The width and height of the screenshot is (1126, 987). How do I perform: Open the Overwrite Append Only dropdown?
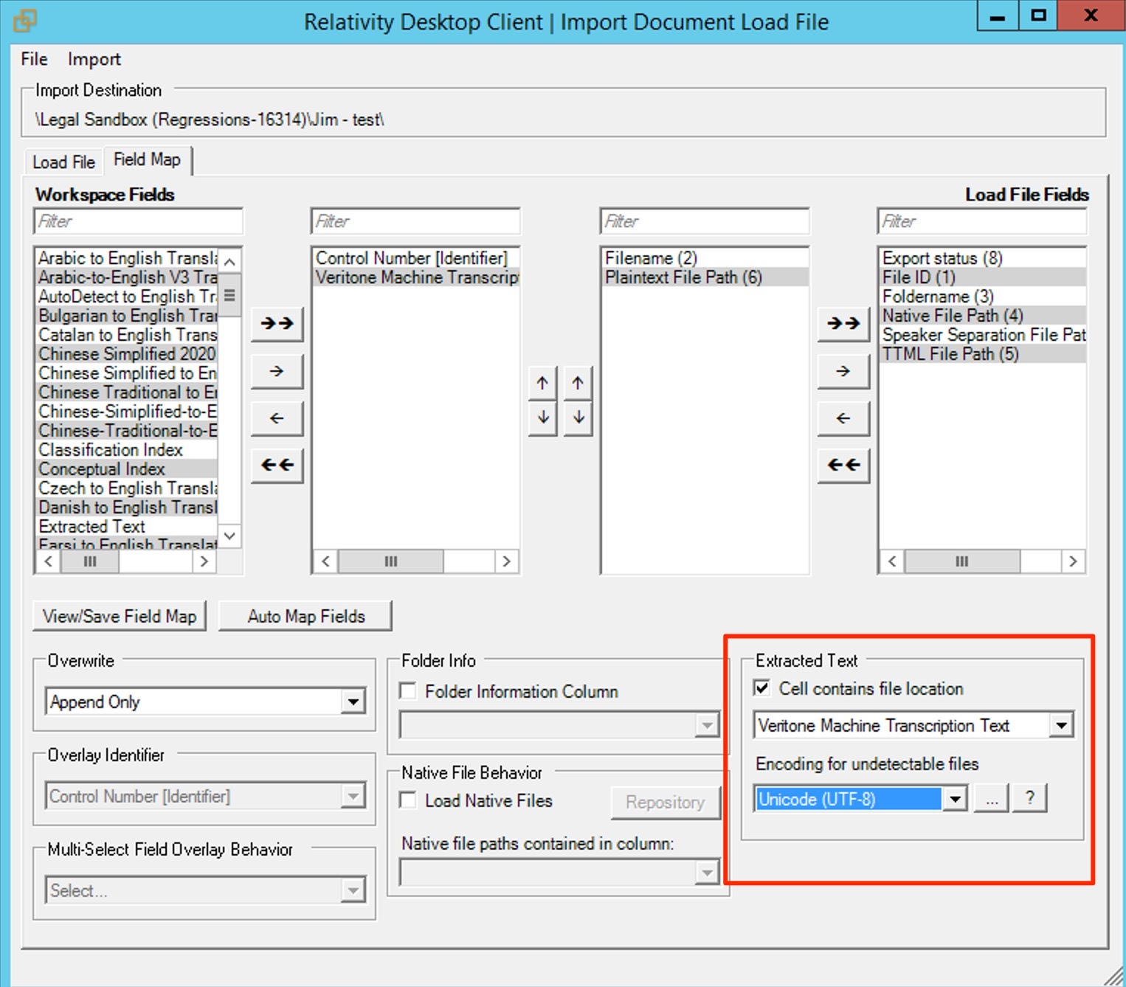pyautogui.click(x=353, y=702)
